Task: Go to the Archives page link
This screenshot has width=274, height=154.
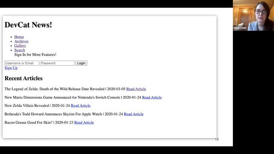Action: [21, 41]
